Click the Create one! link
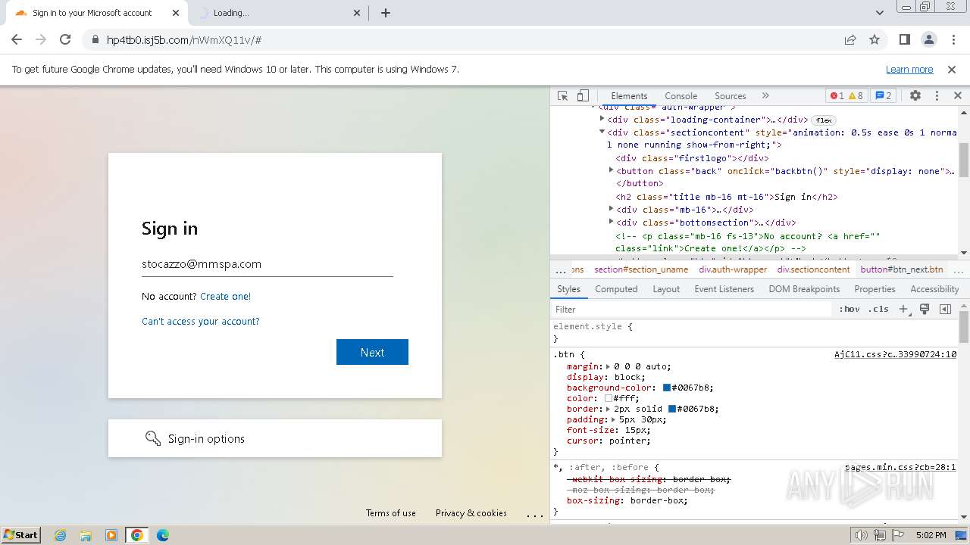This screenshot has width=970, height=545. [225, 297]
